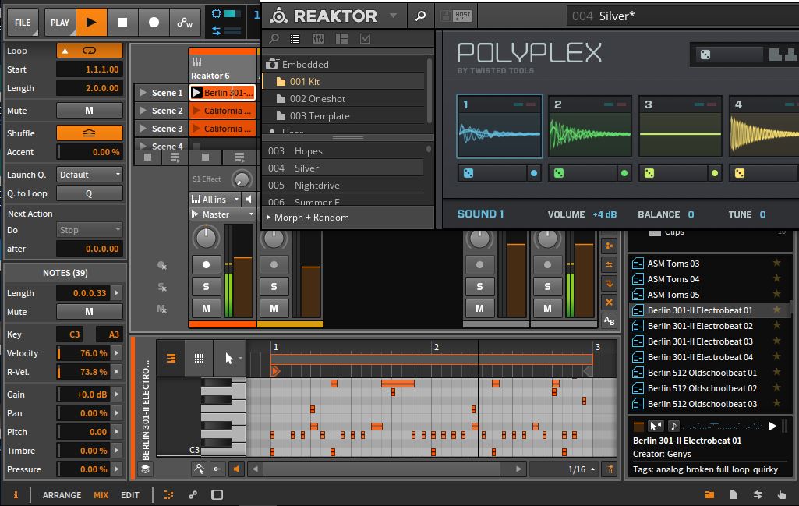The width and height of the screenshot is (799, 506).
Task: Toggle the HOST sync button in Reaktor
Action: click(462, 16)
